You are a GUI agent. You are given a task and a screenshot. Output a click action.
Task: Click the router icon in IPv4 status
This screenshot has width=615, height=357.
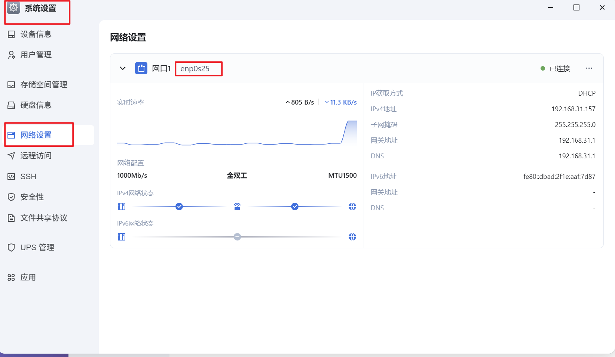pos(237,207)
